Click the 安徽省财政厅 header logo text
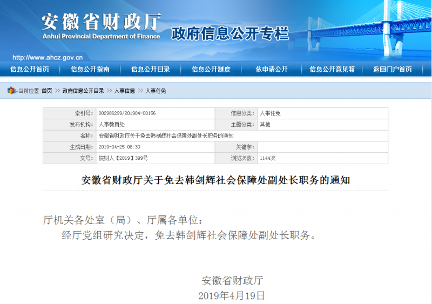Screen dimensions: 432x304 tap(102, 22)
